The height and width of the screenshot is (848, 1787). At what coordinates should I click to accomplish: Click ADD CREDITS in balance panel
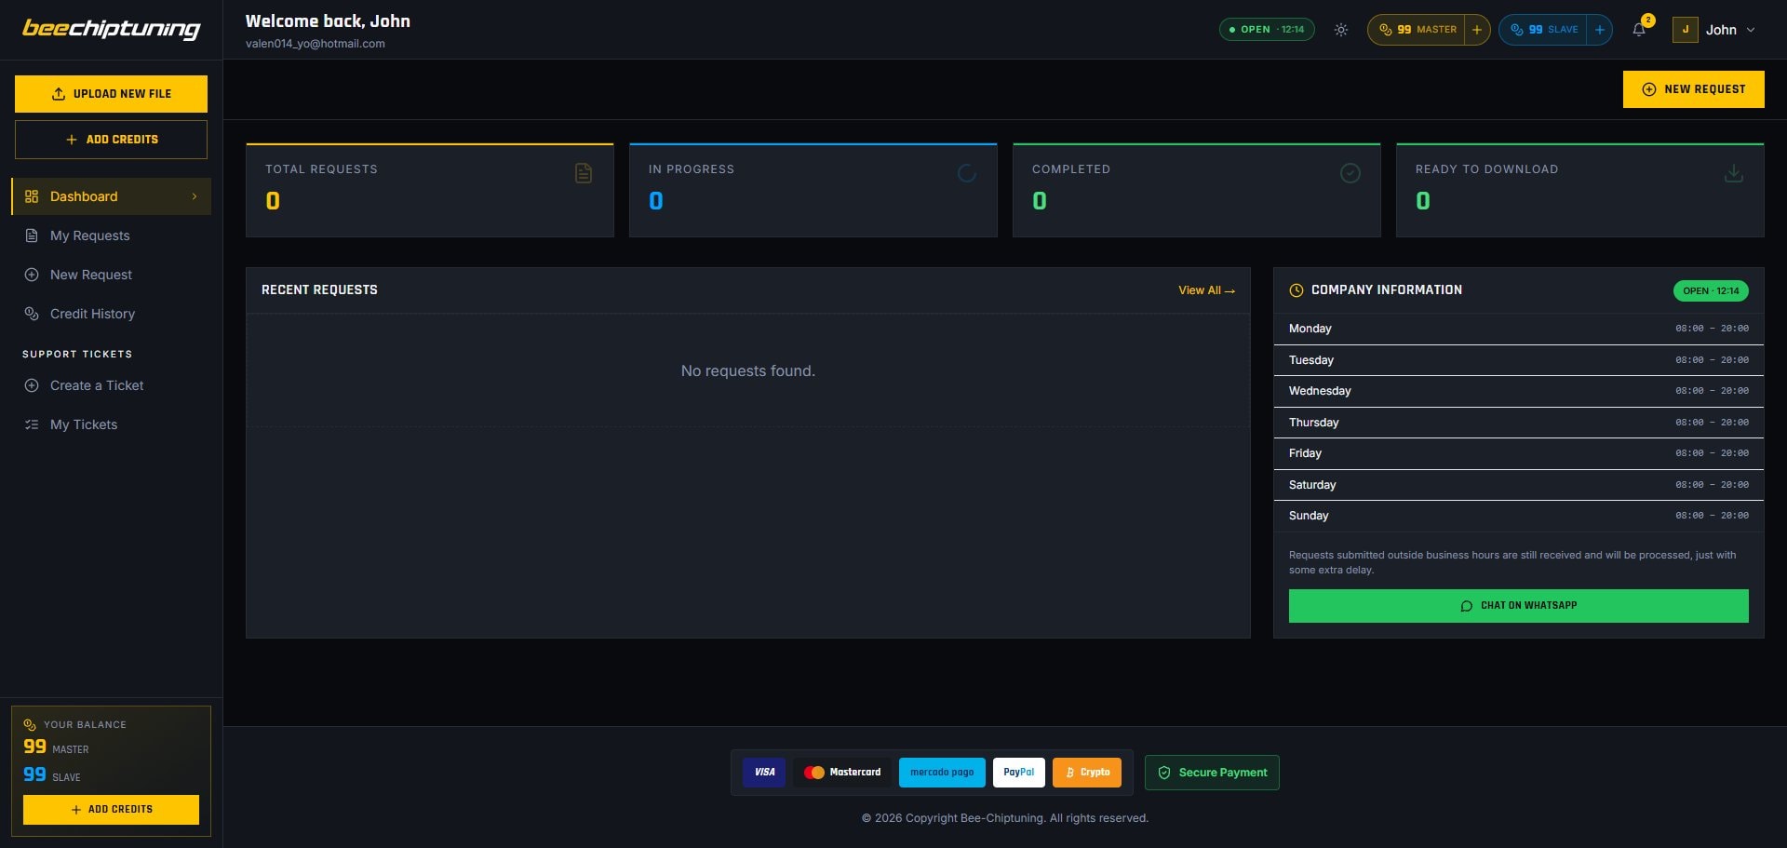tap(111, 810)
